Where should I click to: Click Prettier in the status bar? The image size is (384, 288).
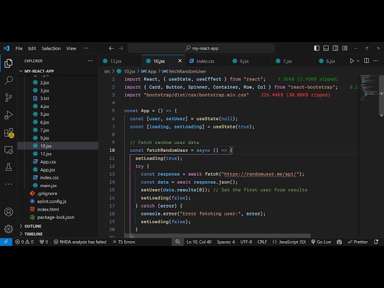point(358,242)
